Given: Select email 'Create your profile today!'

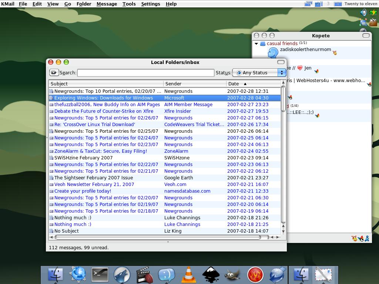Looking at the screenshot, I should pos(165,191).
